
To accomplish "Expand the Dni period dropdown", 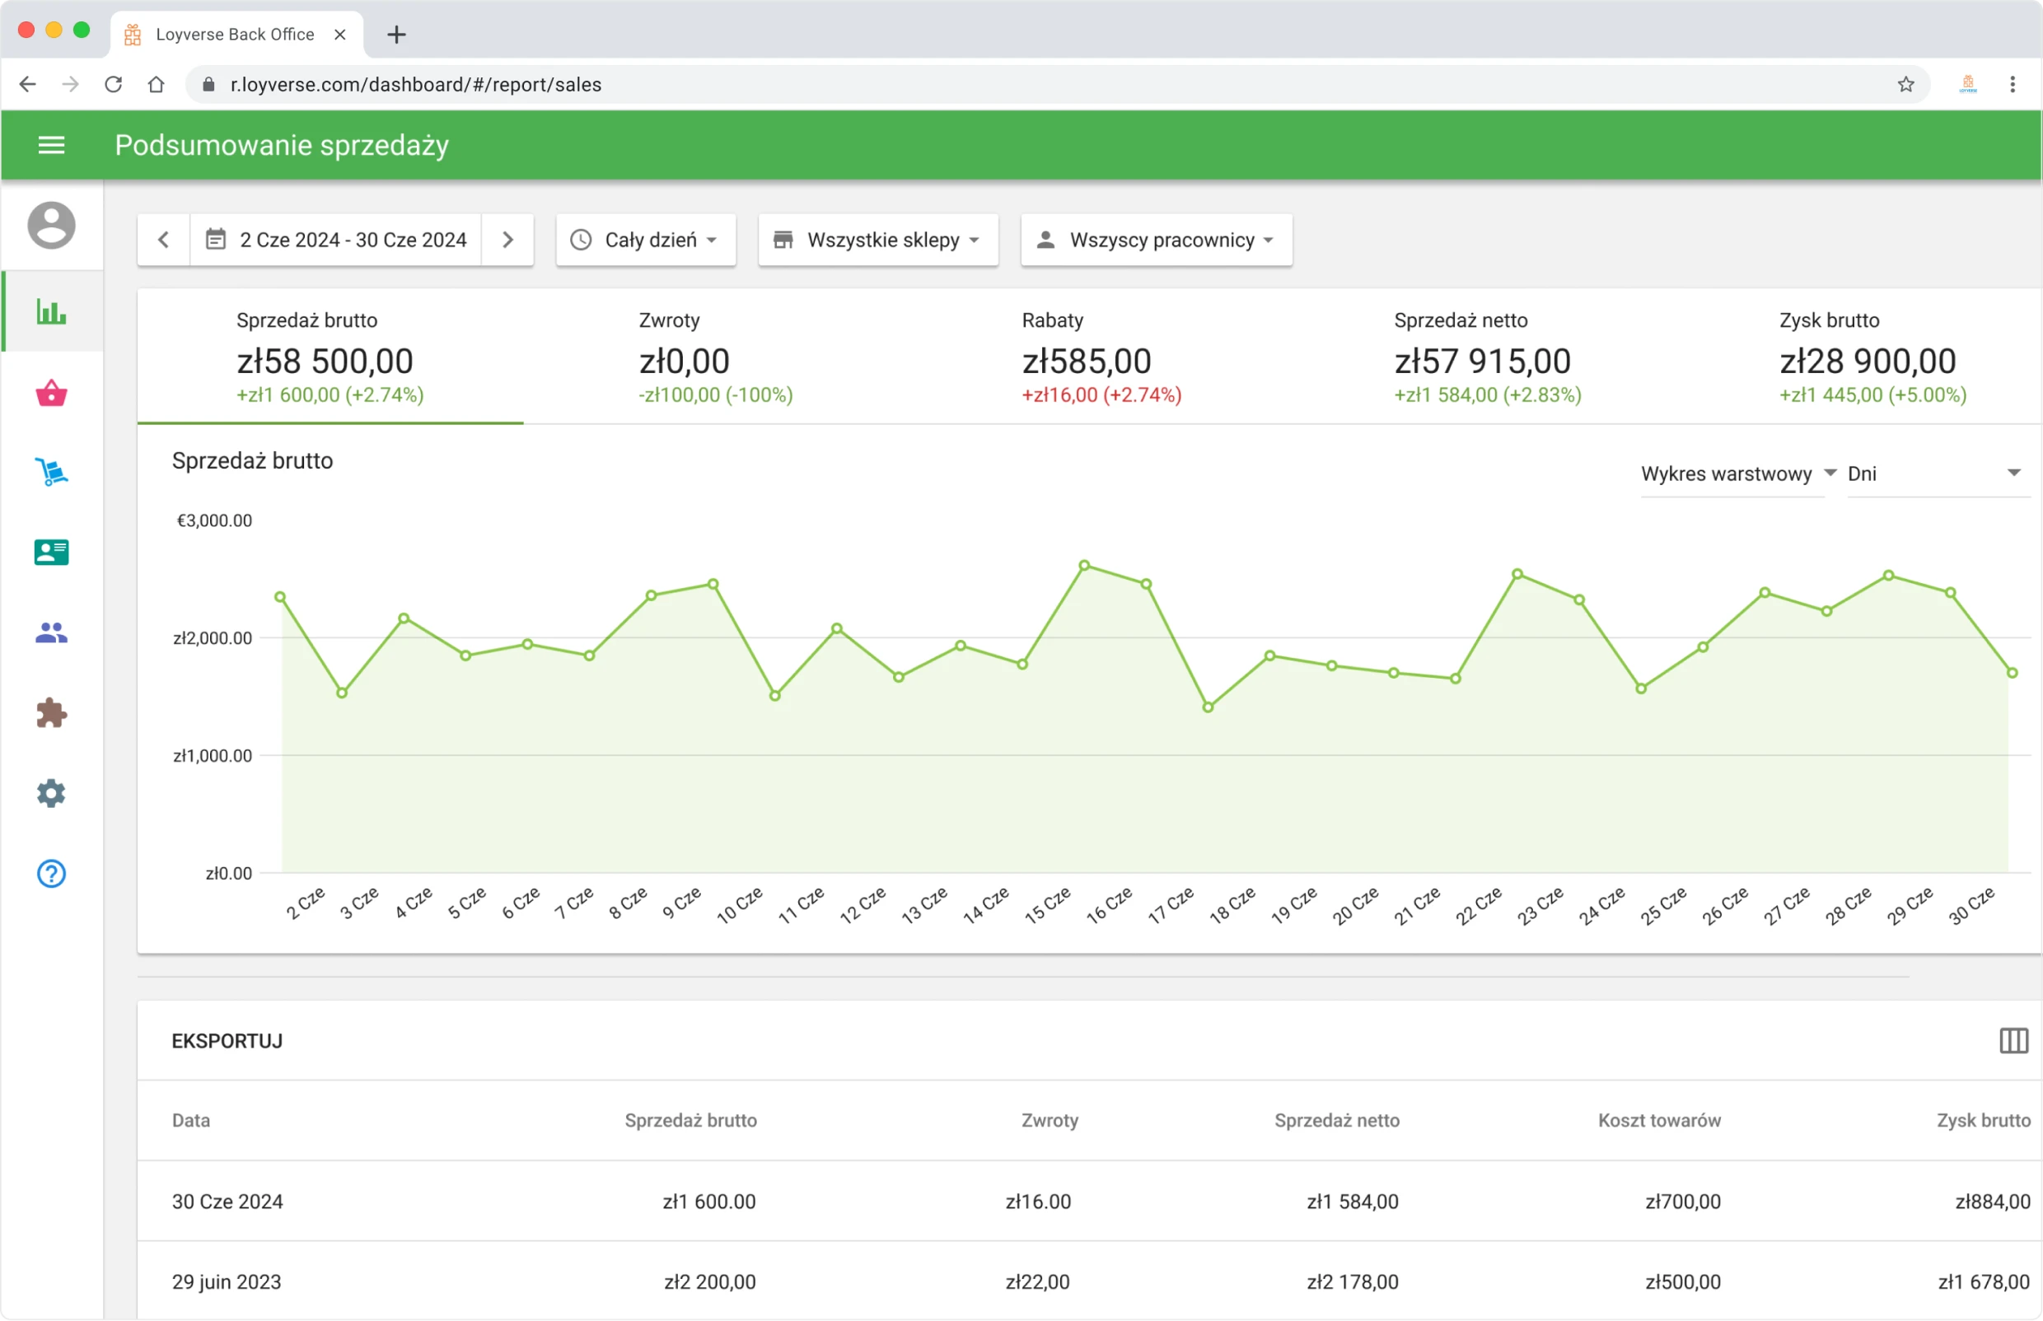I will (1937, 473).
